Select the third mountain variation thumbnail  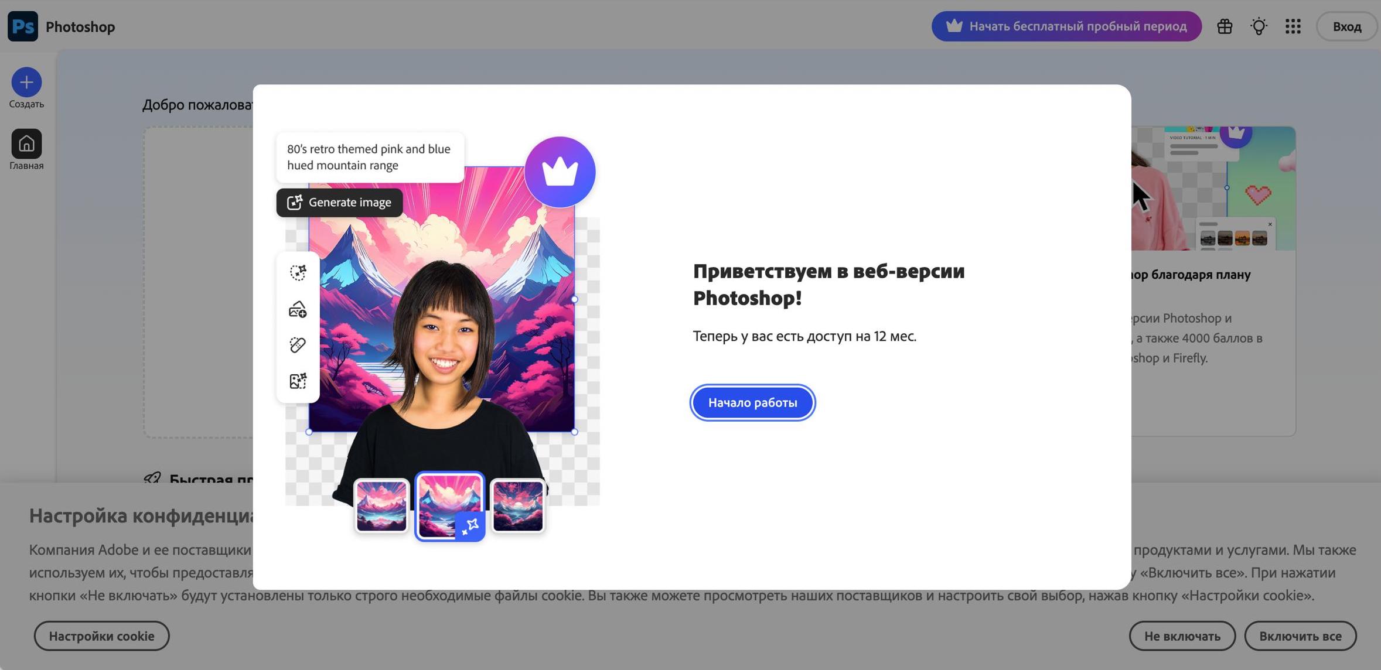(x=518, y=505)
